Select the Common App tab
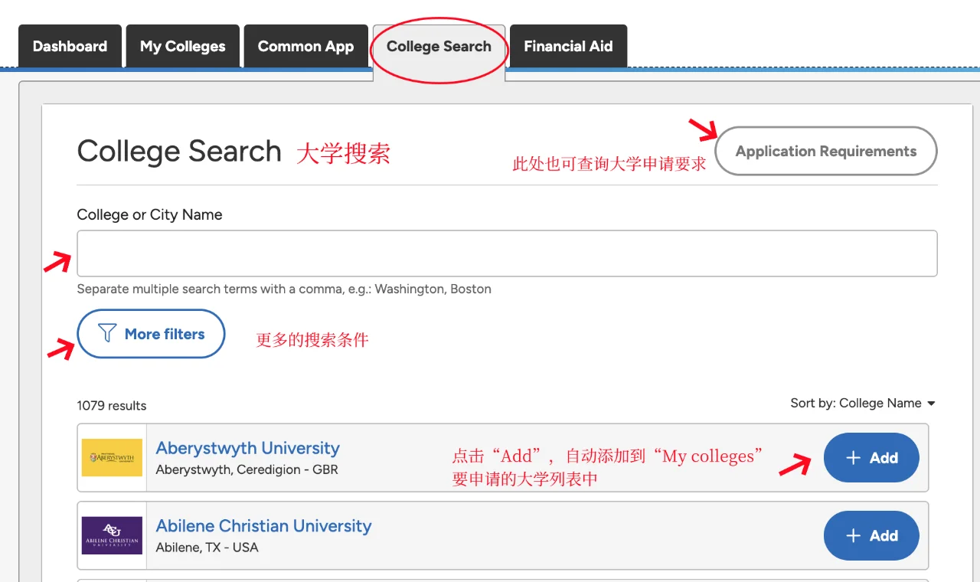Viewport: 980px width, 582px height. (x=305, y=46)
